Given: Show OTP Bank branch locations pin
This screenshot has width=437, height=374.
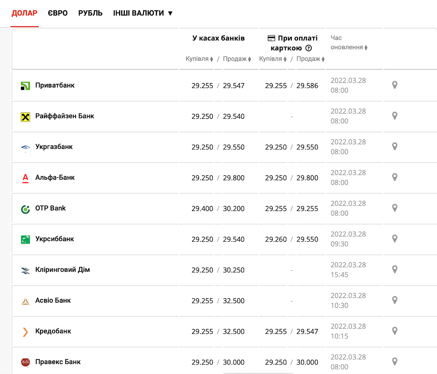Looking at the screenshot, I should click(395, 208).
